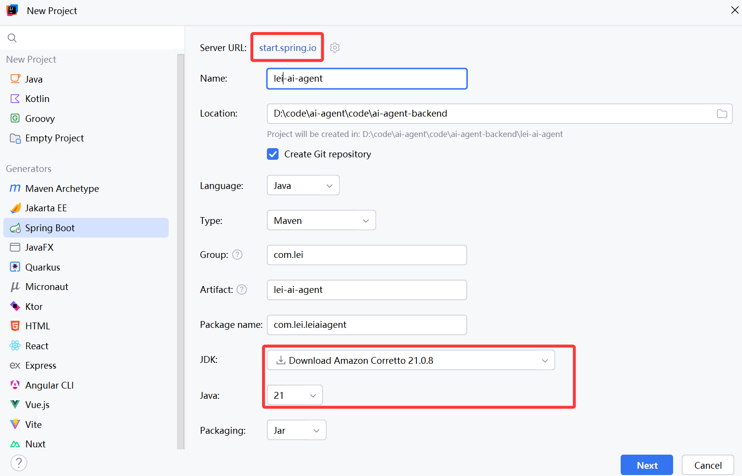The image size is (742, 476).
Task: Click the HTML5 shield icon
Action: point(15,326)
